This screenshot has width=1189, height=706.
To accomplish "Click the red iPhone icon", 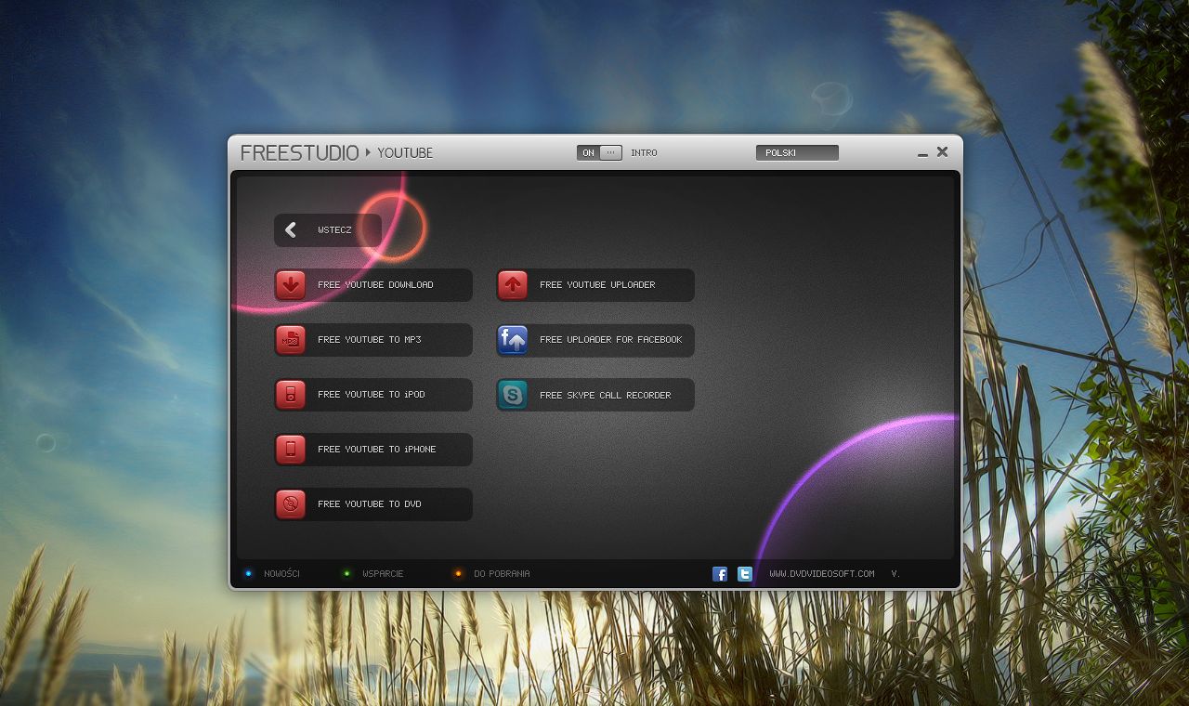I will 291,450.
